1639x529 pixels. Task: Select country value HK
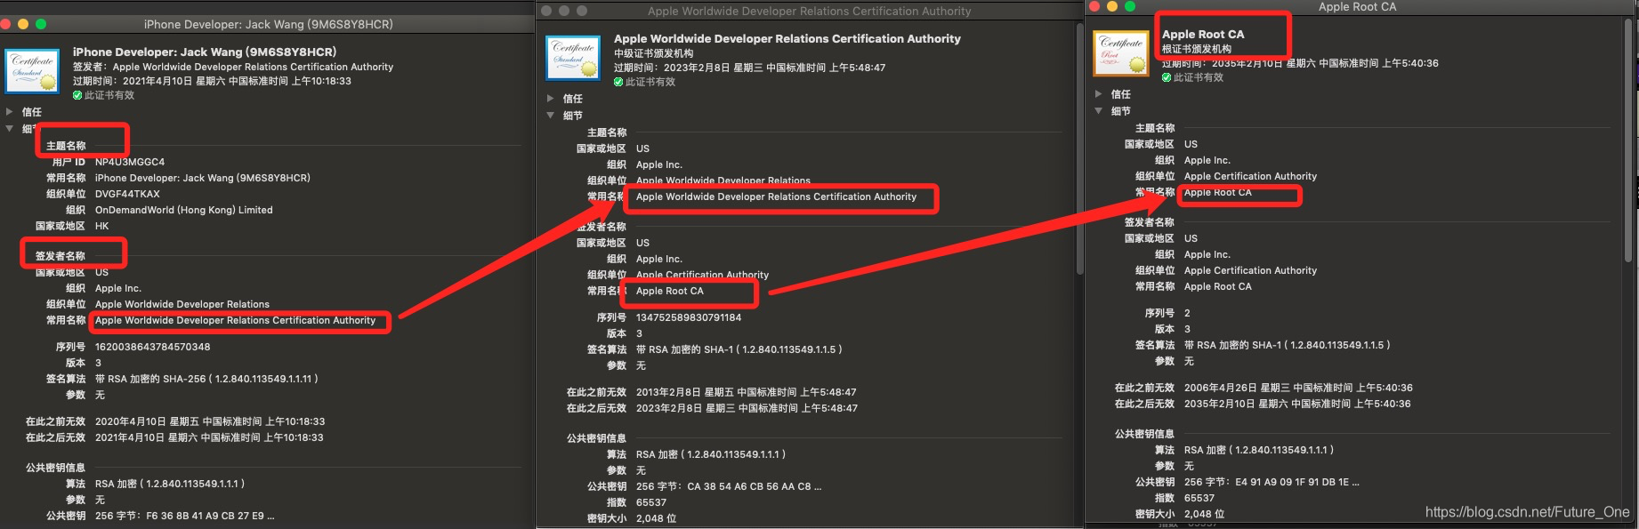(101, 226)
